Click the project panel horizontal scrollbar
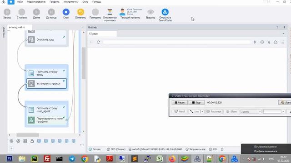Screen dimensions: 291x163 [28, 135]
